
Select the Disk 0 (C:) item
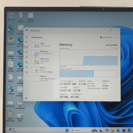click(x=43, y=61)
